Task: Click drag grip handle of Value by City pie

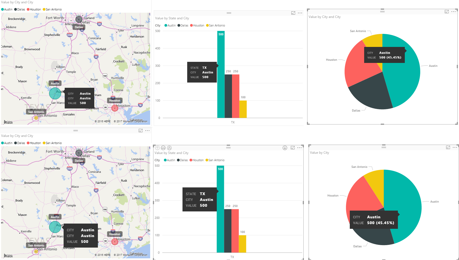Action: click(x=384, y=147)
